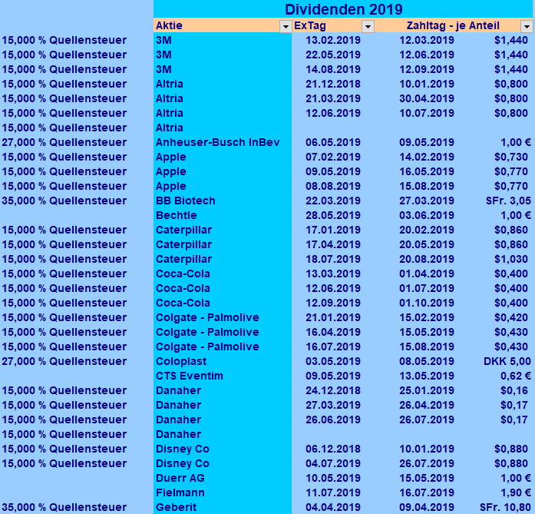Select the Coloplast stock cell
This screenshot has height=514, width=535.
pos(223,361)
